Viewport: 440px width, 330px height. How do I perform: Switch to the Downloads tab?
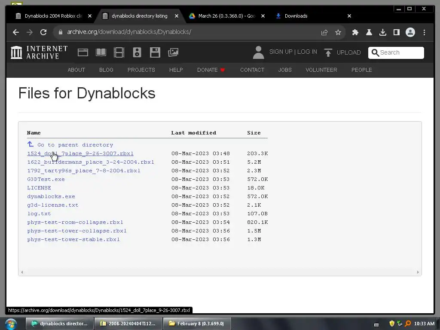(296, 16)
